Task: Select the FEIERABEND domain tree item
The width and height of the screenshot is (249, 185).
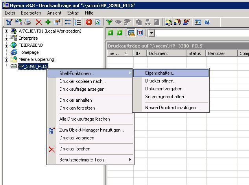Action: point(31,45)
